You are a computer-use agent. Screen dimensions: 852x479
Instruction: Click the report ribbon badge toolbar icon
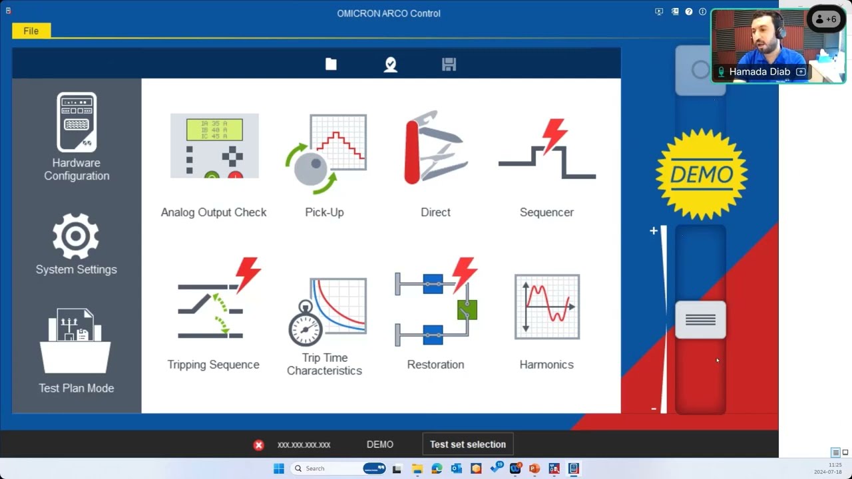(x=391, y=64)
